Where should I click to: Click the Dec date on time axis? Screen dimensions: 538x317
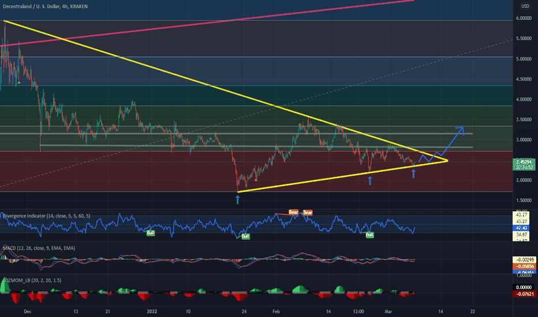28,311
